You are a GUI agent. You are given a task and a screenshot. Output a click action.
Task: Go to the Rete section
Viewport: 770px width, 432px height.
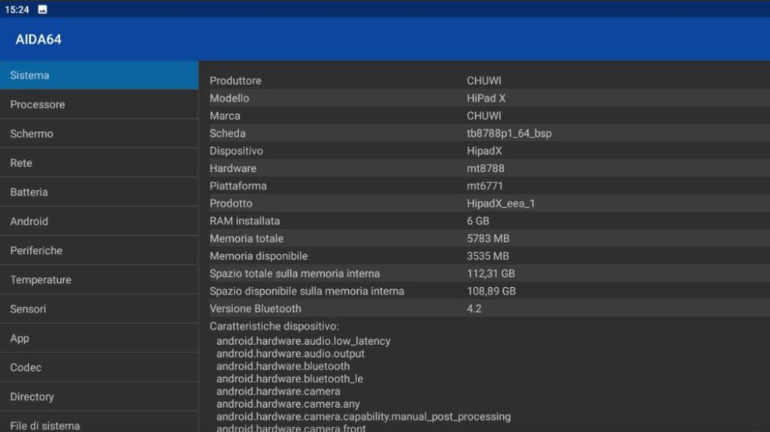[x=99, y=163]
